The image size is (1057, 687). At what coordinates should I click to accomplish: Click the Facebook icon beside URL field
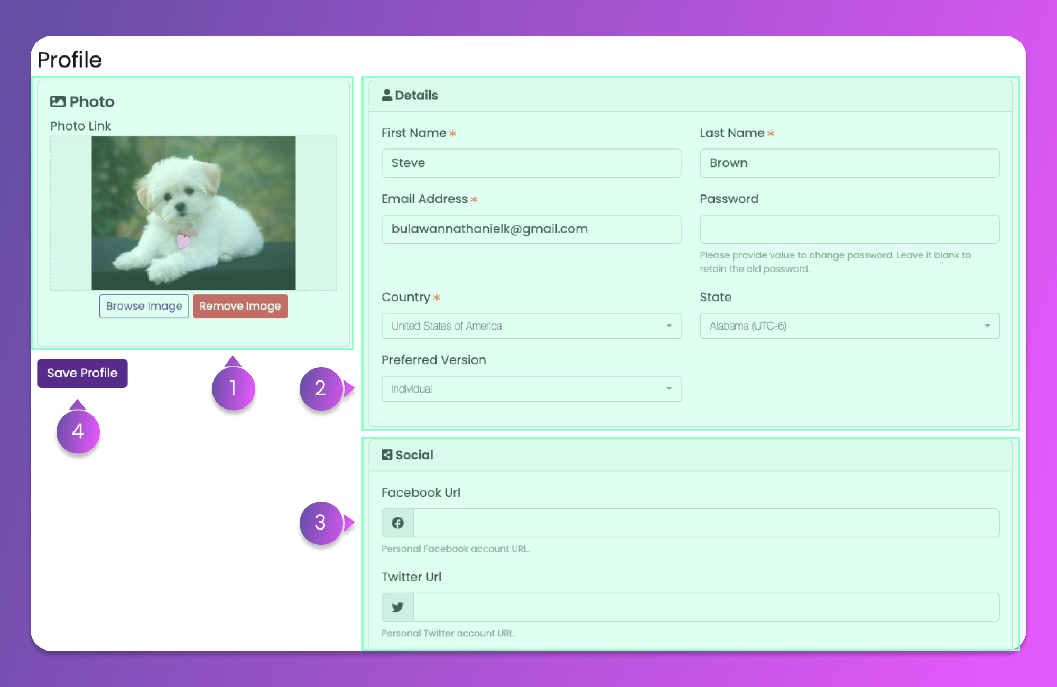397,523
